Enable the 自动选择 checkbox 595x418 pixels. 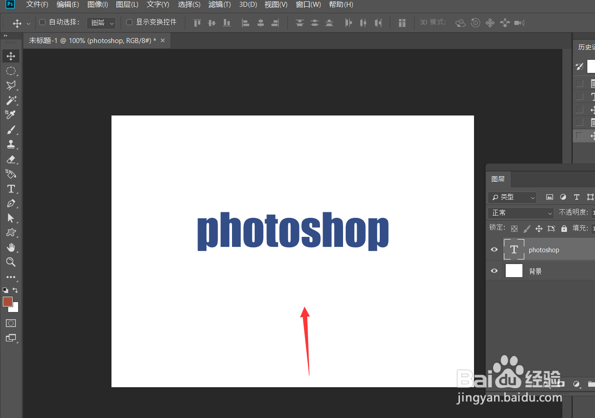[43, 22]
